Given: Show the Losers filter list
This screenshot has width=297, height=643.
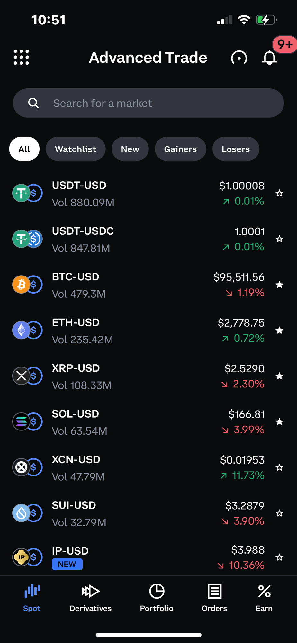Looking at the screenshot, I should (x=236, y=149).
